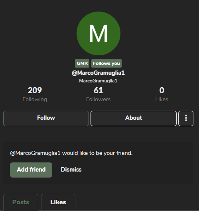Click the Following label under 209
This screenshot has height=211, width=199.
click(x=35, y=99)
